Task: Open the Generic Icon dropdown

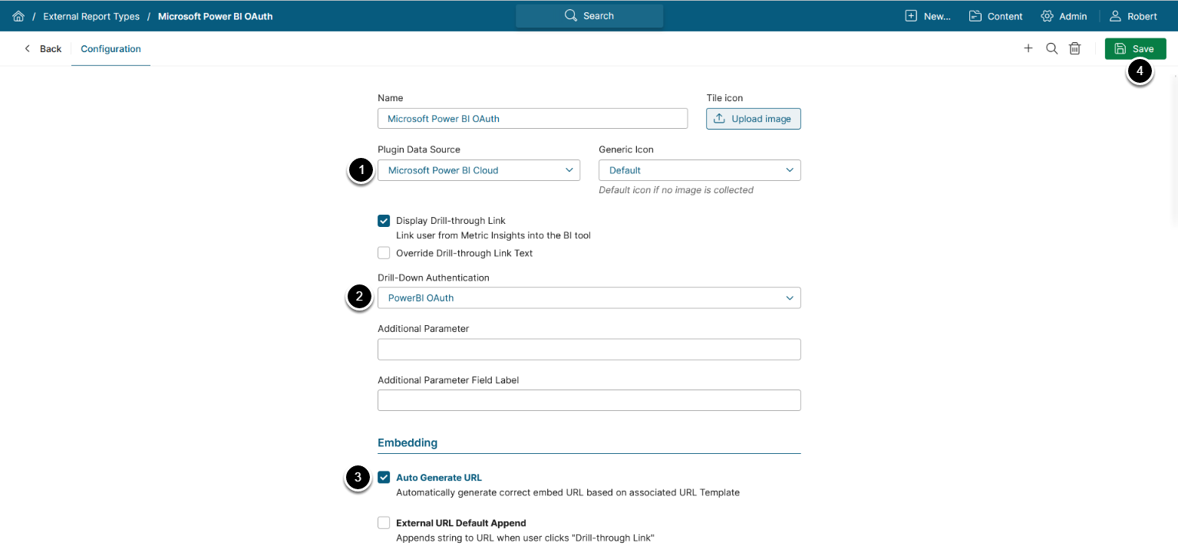Action: coord(699,170)
